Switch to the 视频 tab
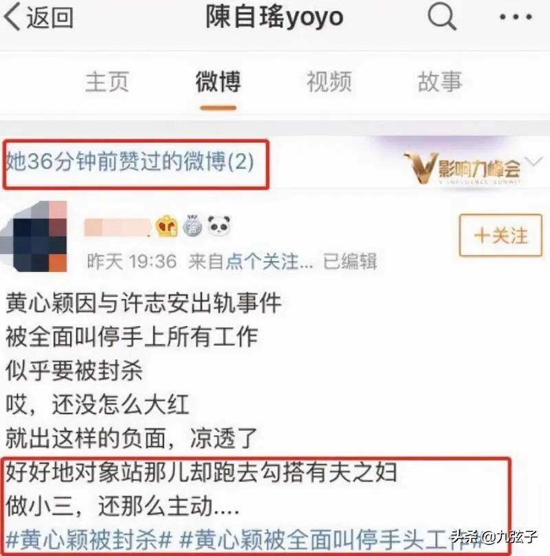The width and height of the screenshot is (550, 556). click(x=329, y=82)
